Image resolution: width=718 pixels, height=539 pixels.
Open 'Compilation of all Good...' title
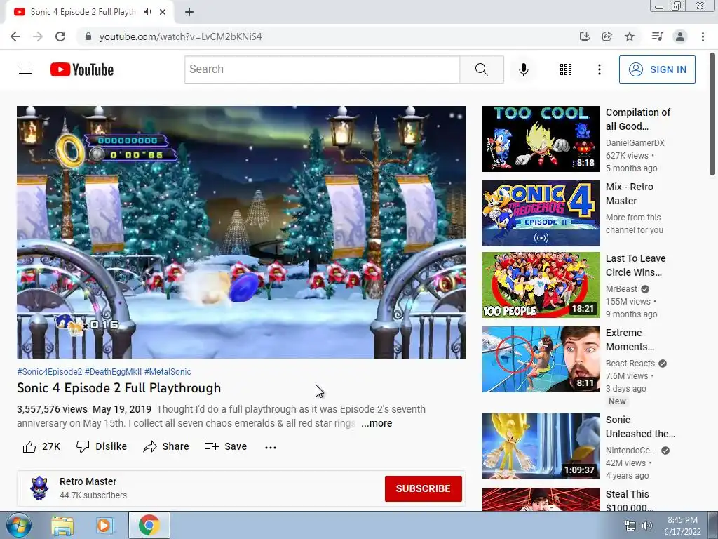pos(638,119)
